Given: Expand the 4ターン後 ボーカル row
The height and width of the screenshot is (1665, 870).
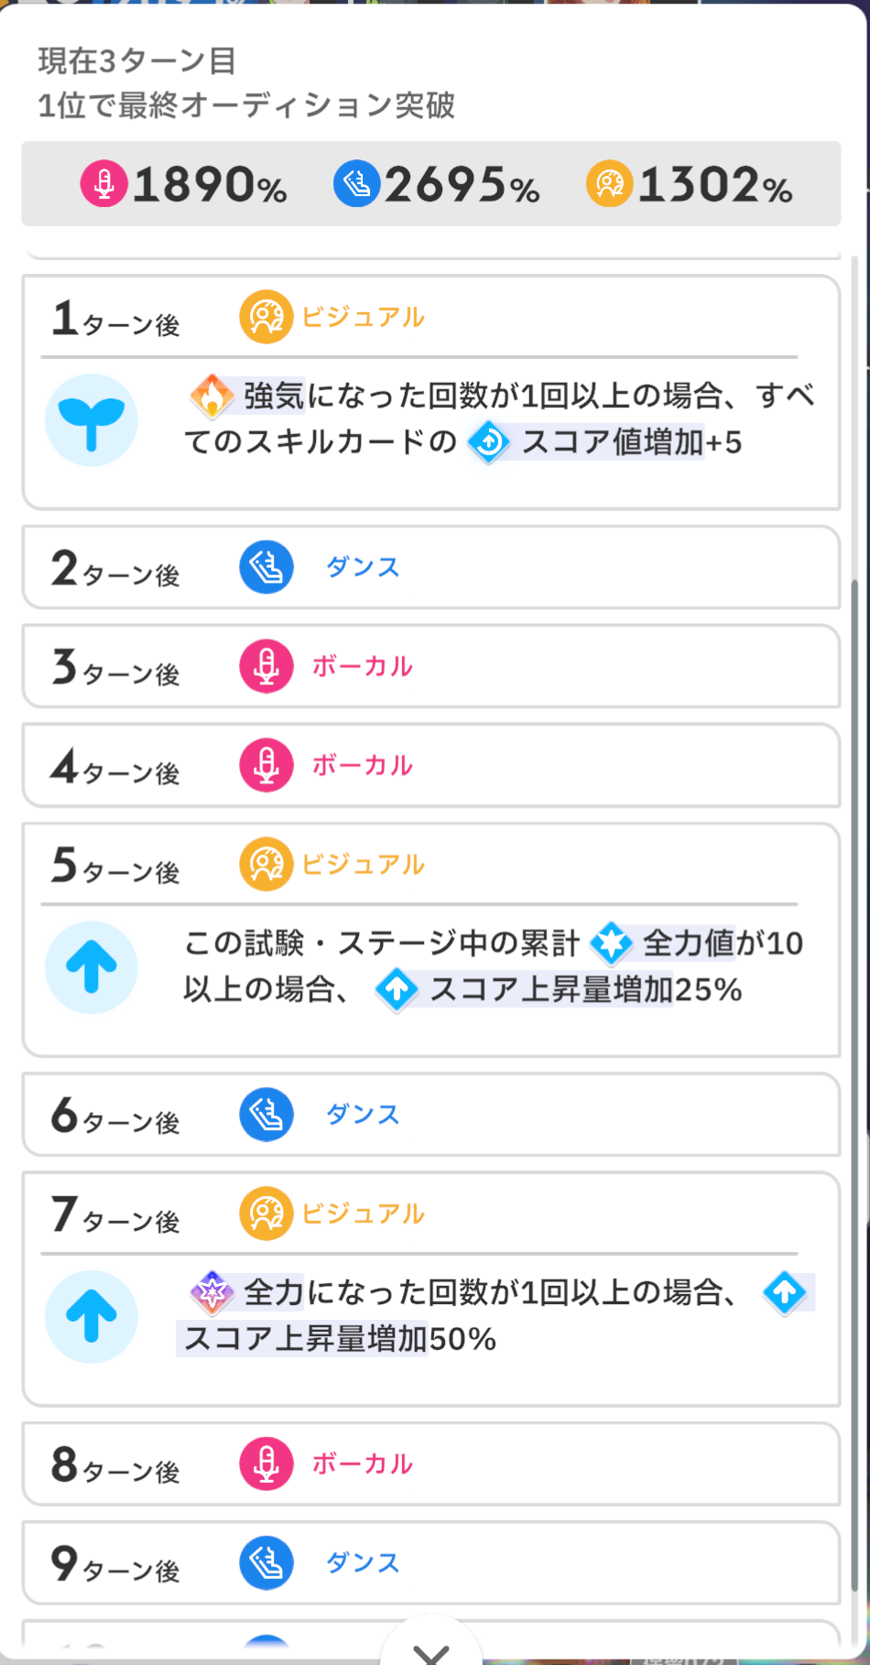Looking at the screenshot, I should point(430,766).
